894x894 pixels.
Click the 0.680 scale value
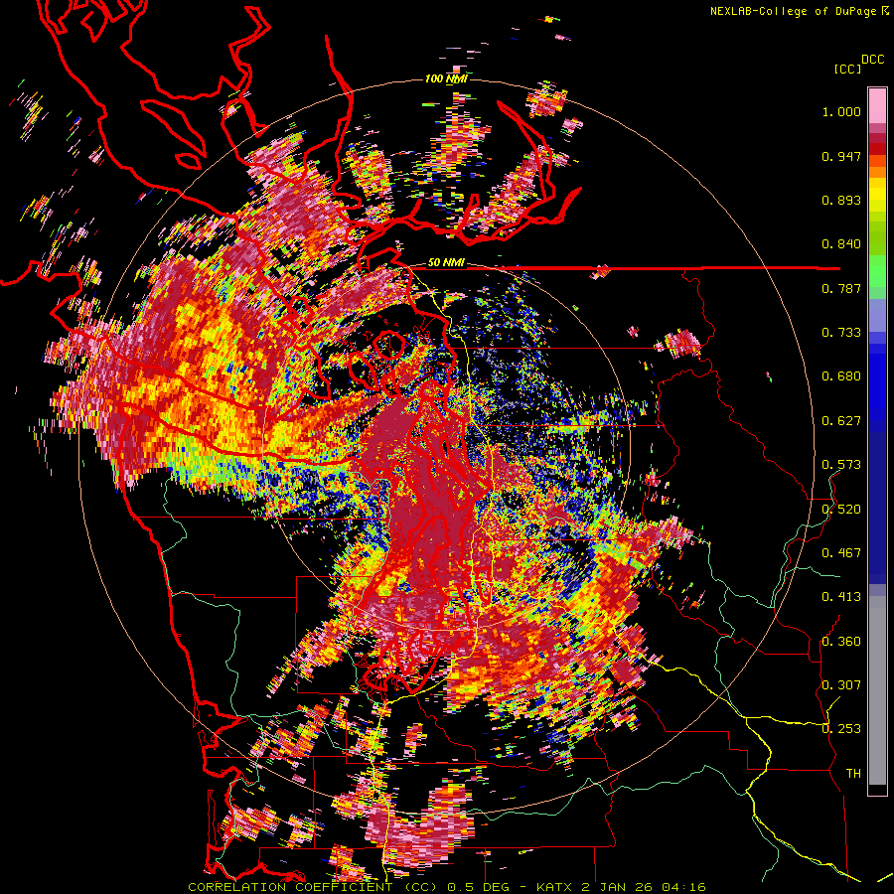[x=841, y=376]
